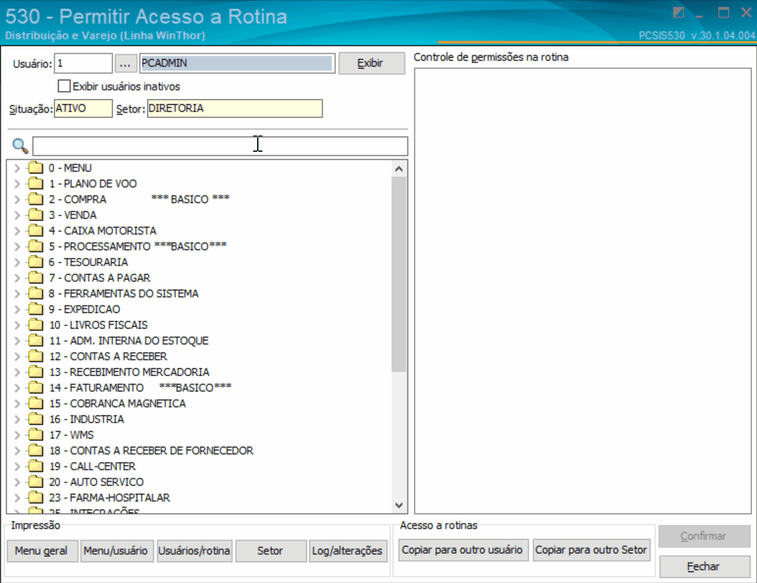The width and height of the screenshot is (757, 583).
Task: Click the vertical scrollbar thumb of tree
Action: coord(398,274)
